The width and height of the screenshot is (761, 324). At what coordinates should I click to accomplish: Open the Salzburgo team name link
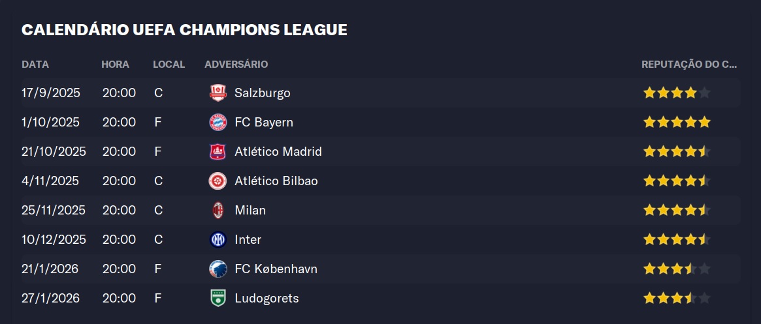point(263,93)
